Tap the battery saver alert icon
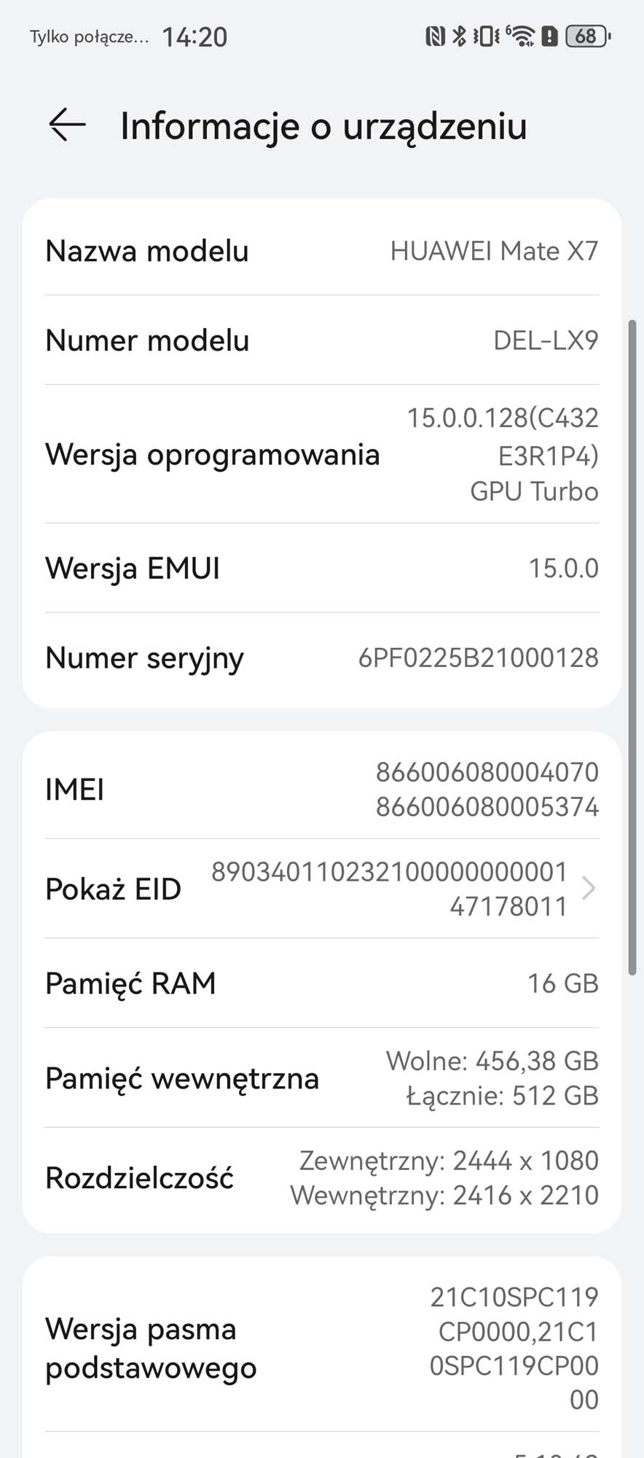Screen dimensions: 644x1458 [550, 36]
